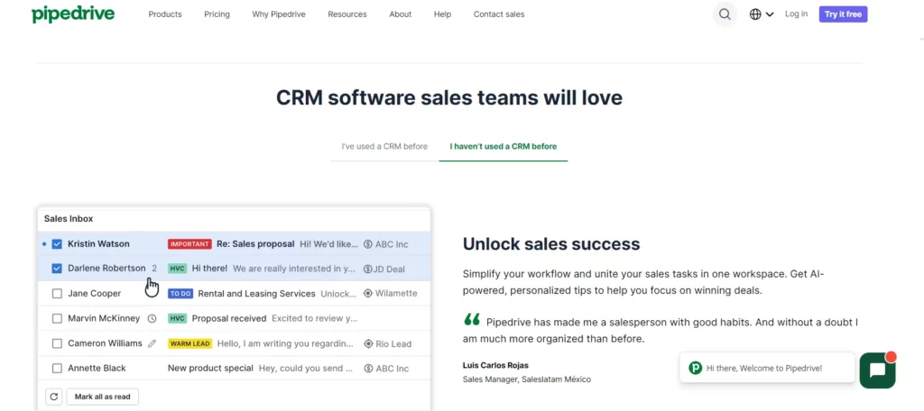Screen dimensions: 924x411
Task: Click HVC tag in Darlene Robertson row
Action: pos(178,269)
